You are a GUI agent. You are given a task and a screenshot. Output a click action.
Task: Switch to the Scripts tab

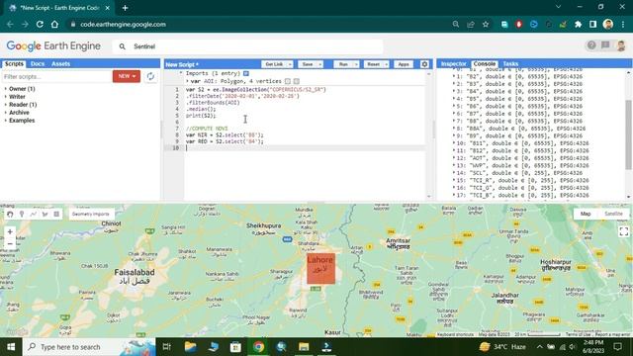click(14, 63)
